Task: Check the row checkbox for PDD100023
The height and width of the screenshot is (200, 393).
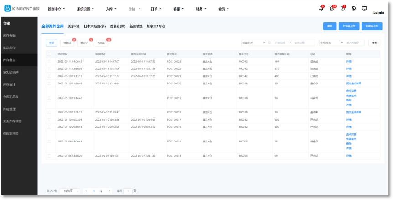Action: pos(50,61)
